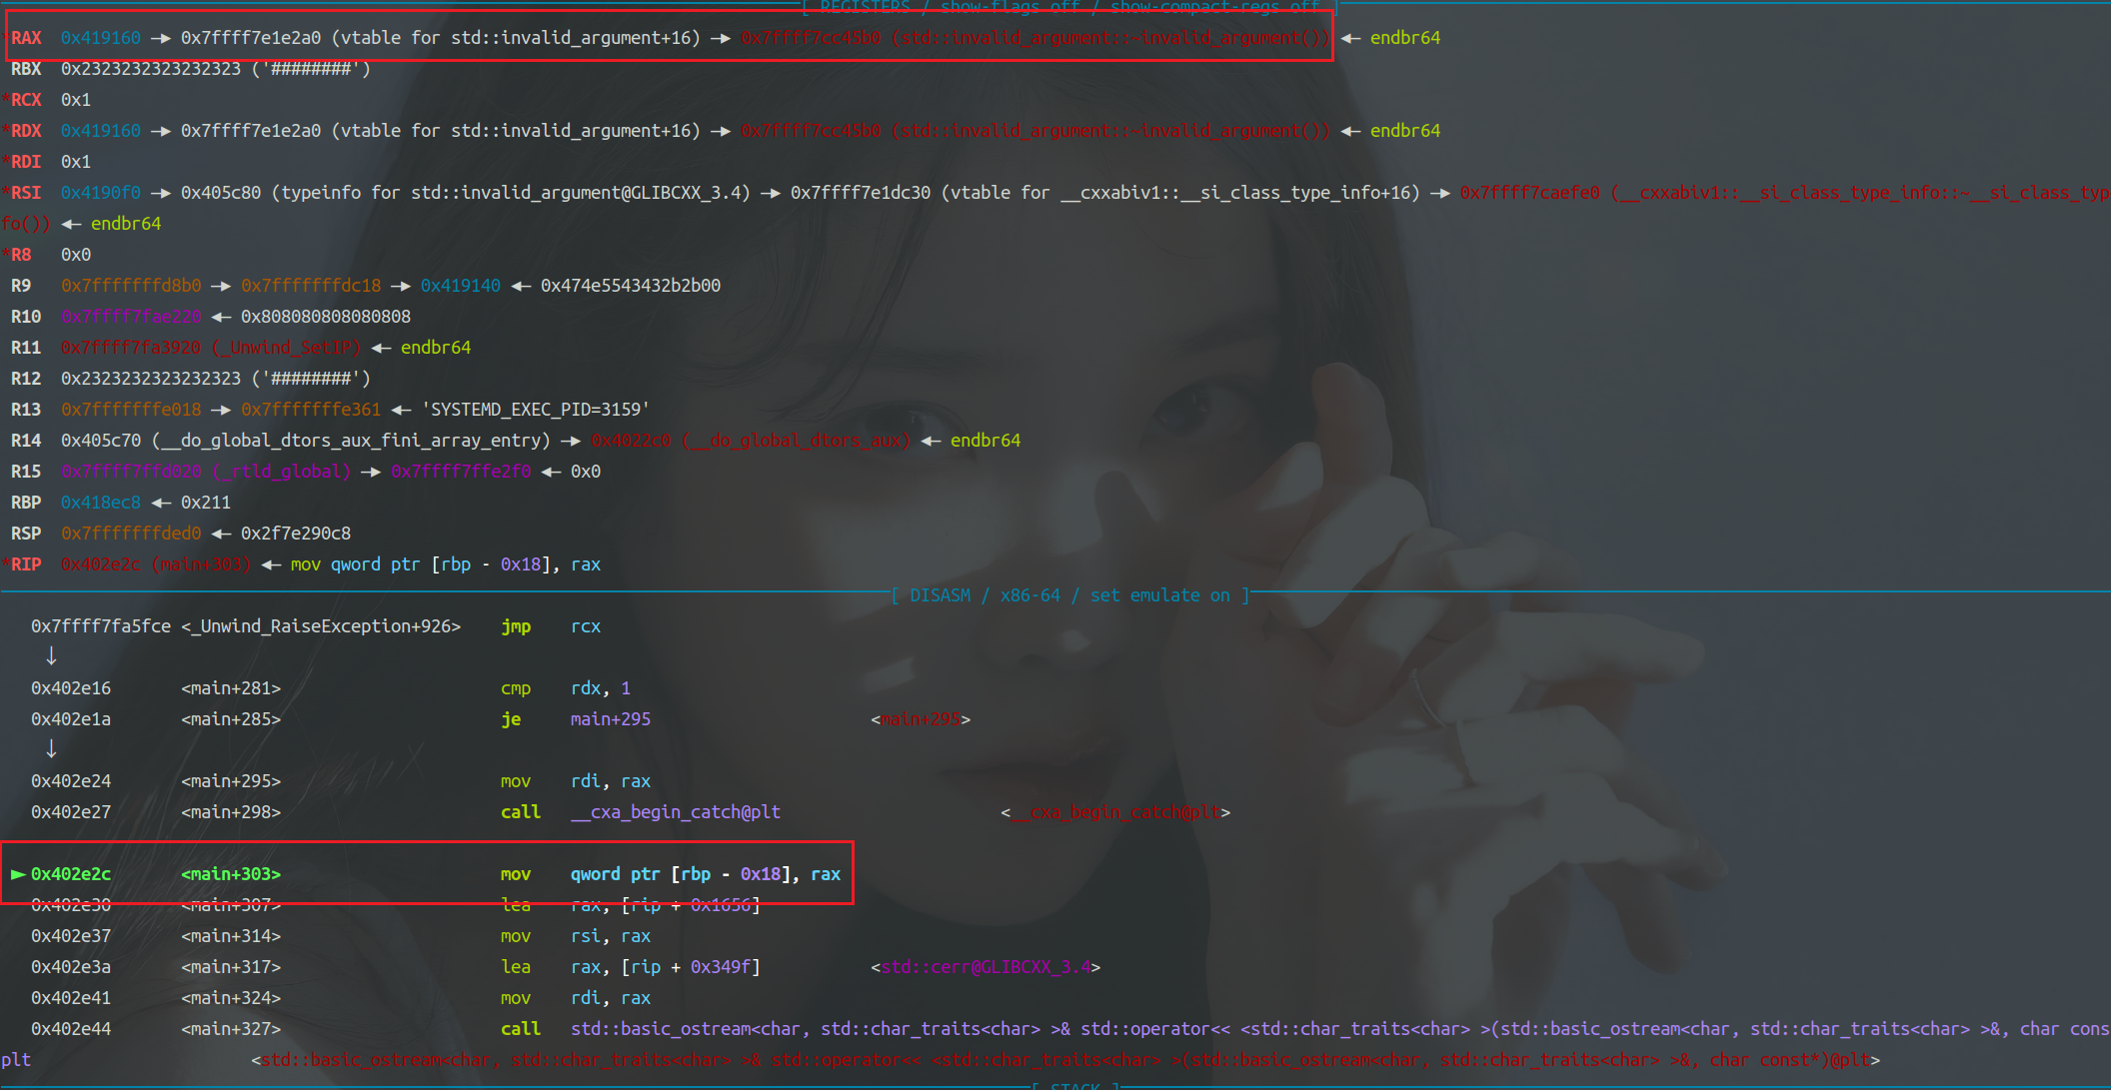Select _rtld_global address in R15 row
Viewport: 2111px width, 1090px height.
click(206, 472)
